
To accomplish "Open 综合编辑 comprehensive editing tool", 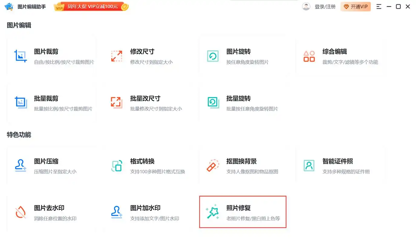I will coord(309,56).
